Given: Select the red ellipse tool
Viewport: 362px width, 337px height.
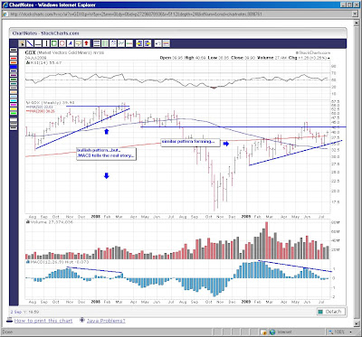Looking at the screenshot, I should (62, 43).
